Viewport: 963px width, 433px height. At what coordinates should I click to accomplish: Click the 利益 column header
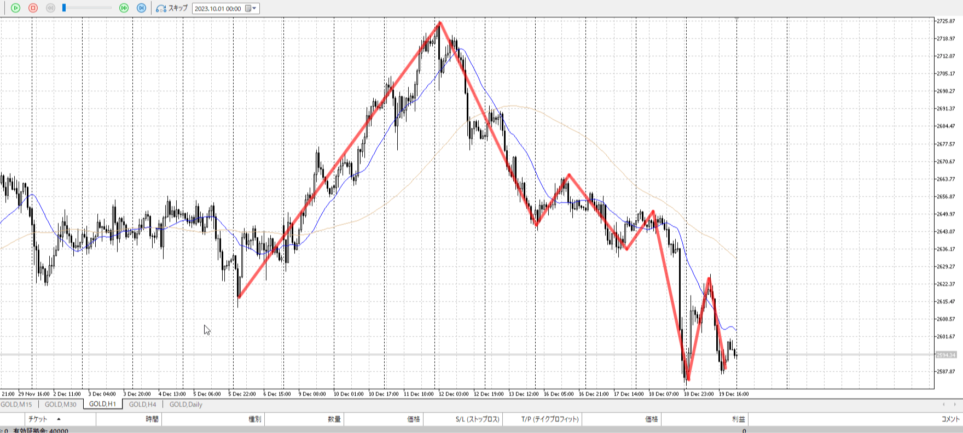tap(738, 419)
